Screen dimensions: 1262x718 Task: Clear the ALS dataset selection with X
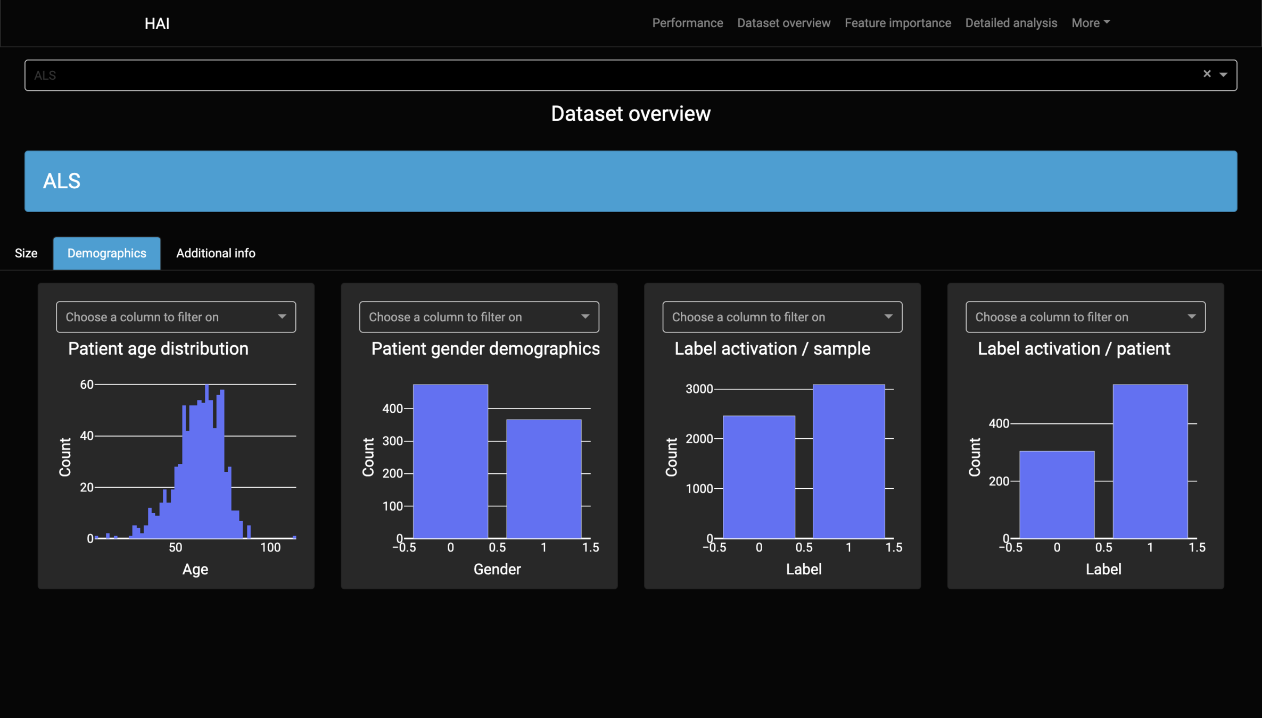pyautogui.click(x=1207, y=74)
